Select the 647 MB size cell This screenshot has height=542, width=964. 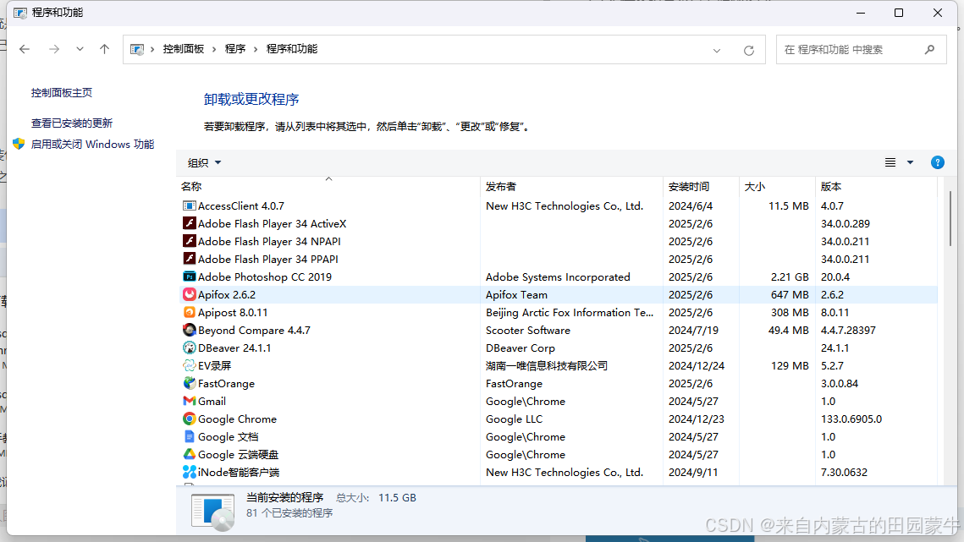pos(790,295)
